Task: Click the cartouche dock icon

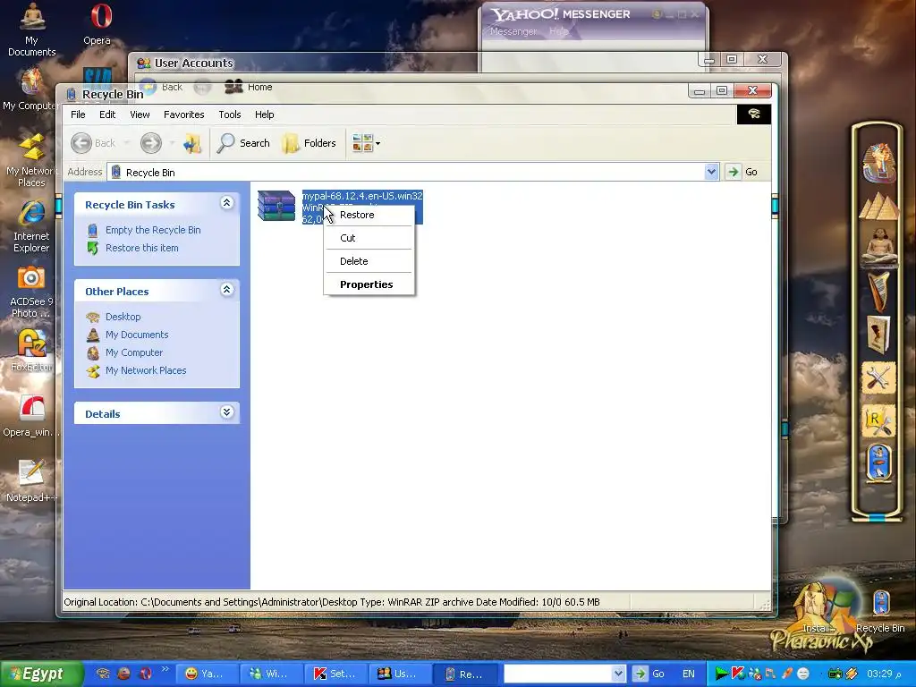Action: point(879,462)
